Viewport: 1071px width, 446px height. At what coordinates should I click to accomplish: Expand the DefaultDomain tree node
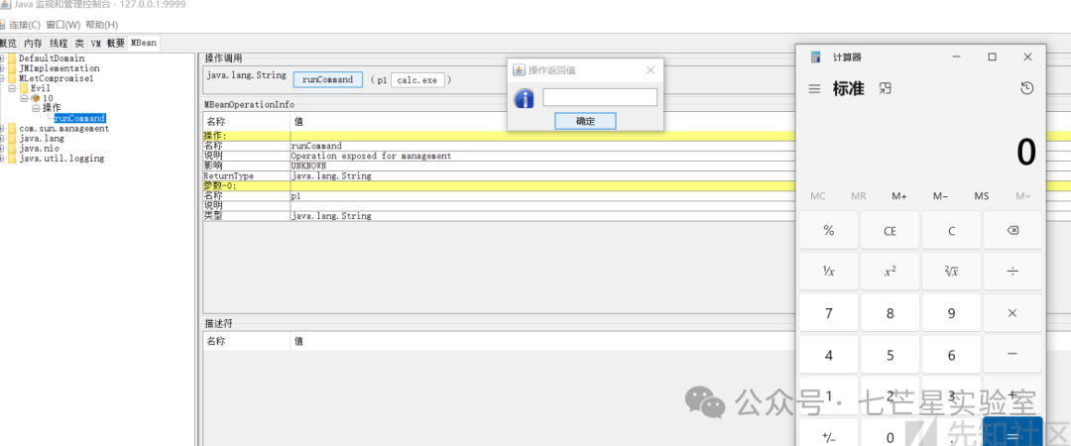[x=3, y=58]
